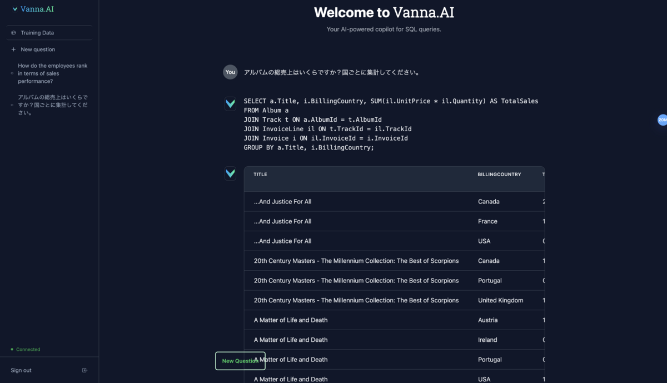The height and width of the screenshot is (383, 667).
Task: Click the FROM Album a line
Action: coord(266,111)
